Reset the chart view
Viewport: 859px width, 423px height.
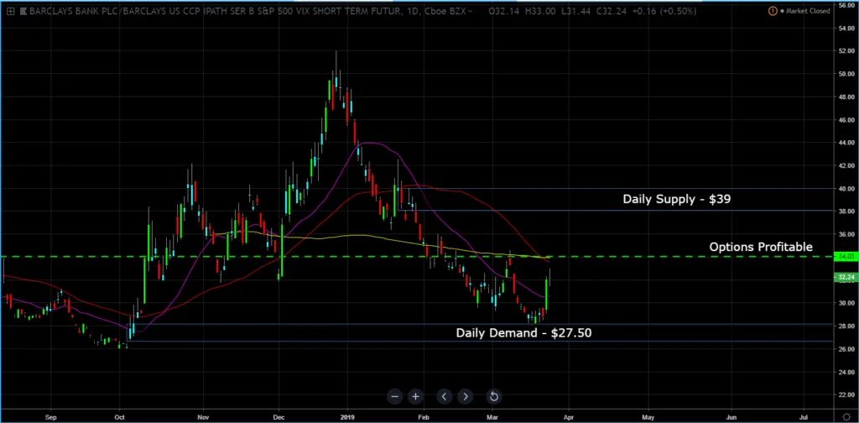[x=494, y=396]
